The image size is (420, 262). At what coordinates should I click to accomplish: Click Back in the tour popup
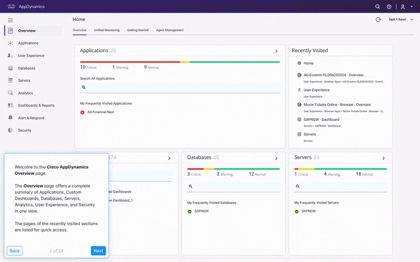(x=14, y=251)
